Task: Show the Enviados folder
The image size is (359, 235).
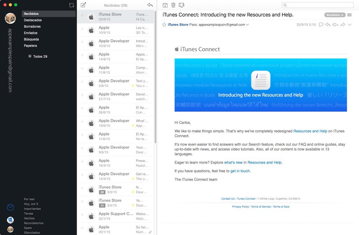Action: coord(31,33)
